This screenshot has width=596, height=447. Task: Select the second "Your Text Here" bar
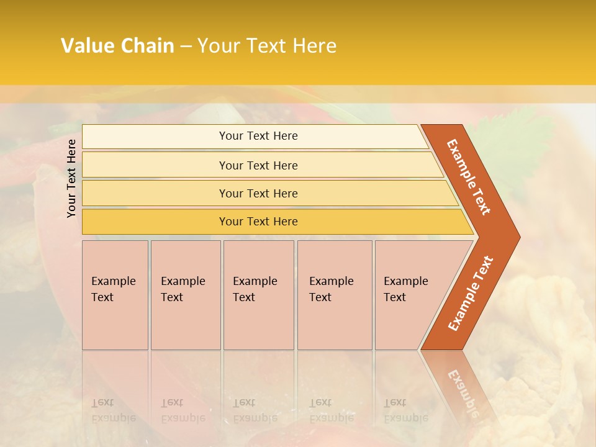[x=258, y=165]
